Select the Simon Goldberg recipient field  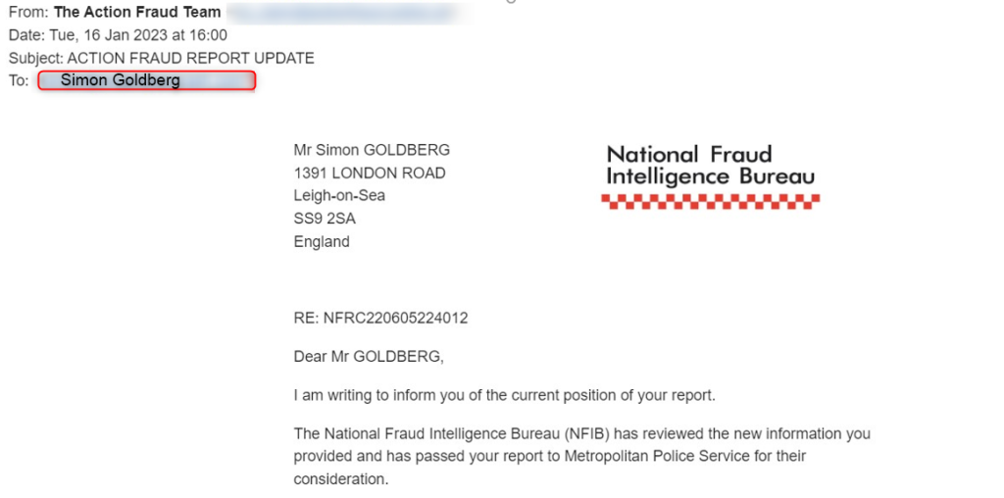point(147,80)
